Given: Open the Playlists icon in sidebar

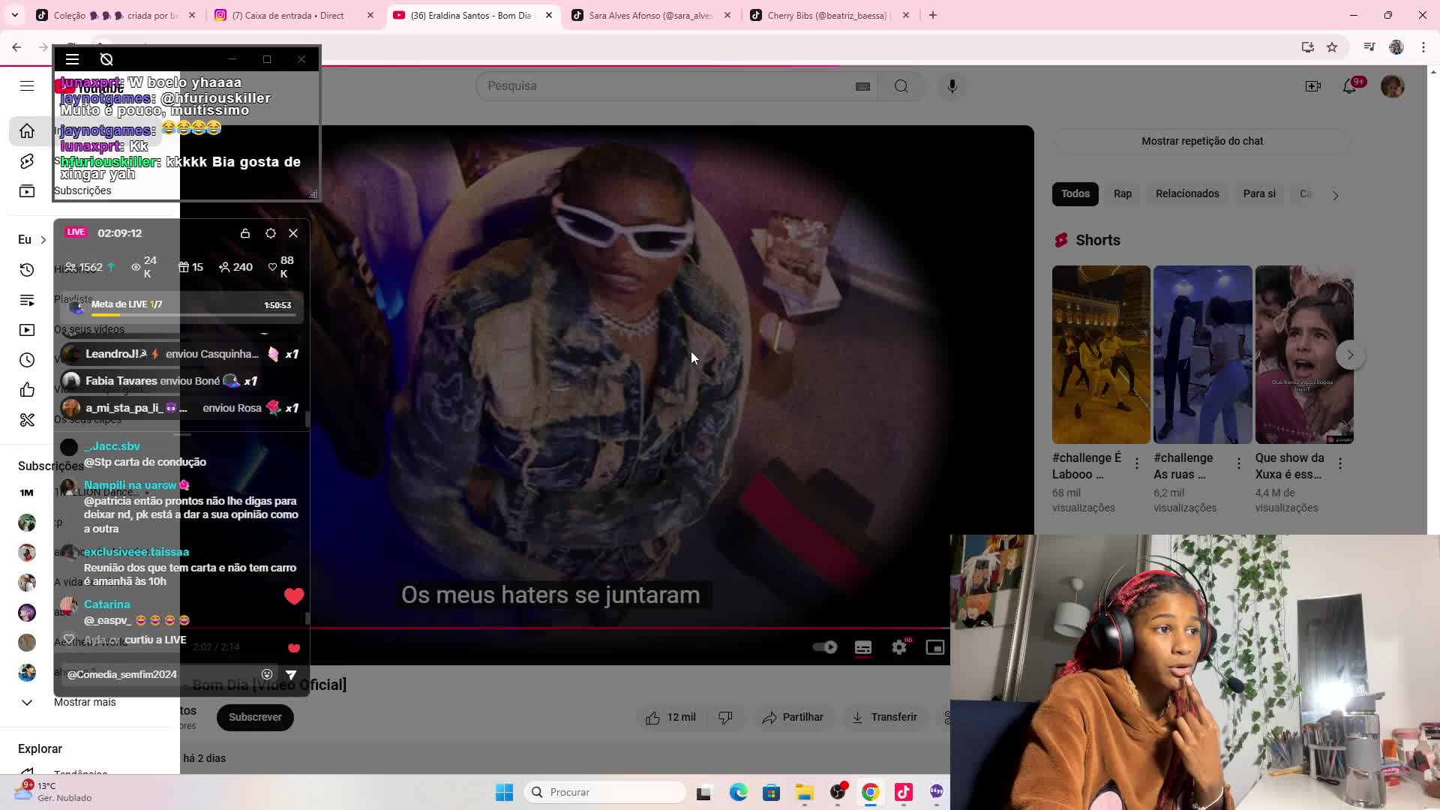Looking at the screenshot, I should click(27, 300).
